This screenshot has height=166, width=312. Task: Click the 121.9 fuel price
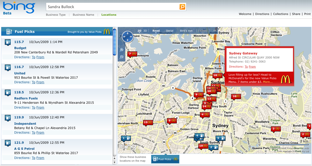point(19,143)
